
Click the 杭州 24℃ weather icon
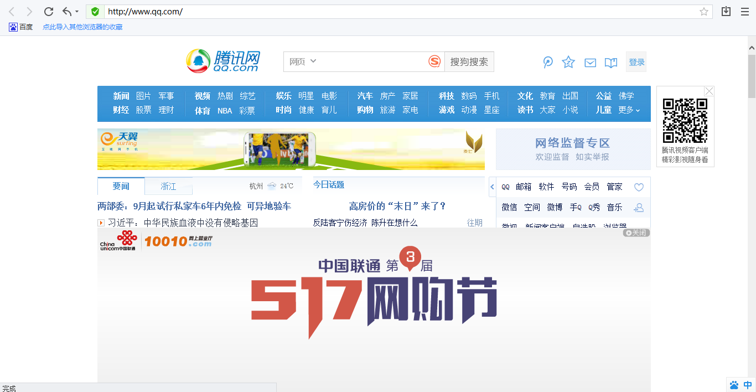(272, 186)
